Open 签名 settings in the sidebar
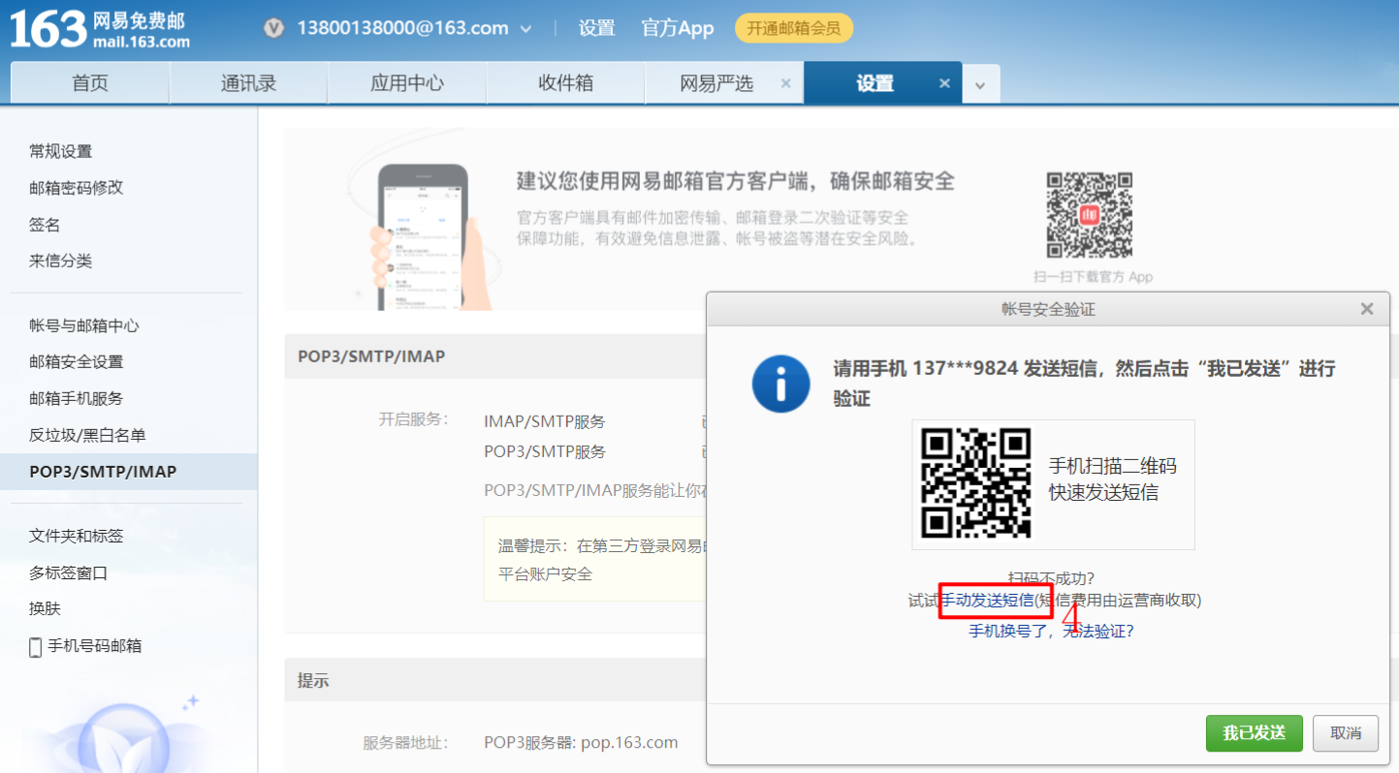 (x=45, y=225)
